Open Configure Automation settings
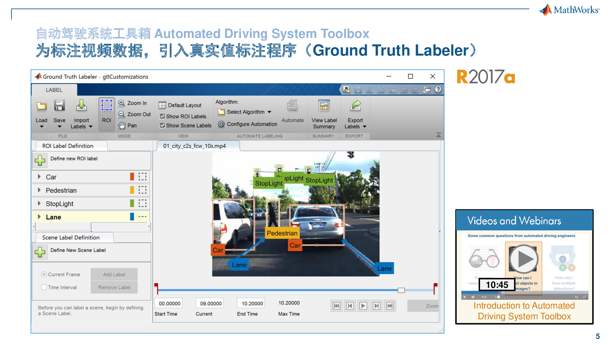The width and height of the screenshot is (613, 345). tap(247, 124)
